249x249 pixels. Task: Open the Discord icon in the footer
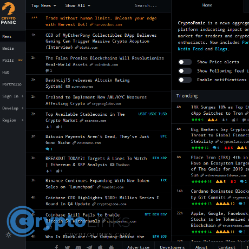pos(78,247)
